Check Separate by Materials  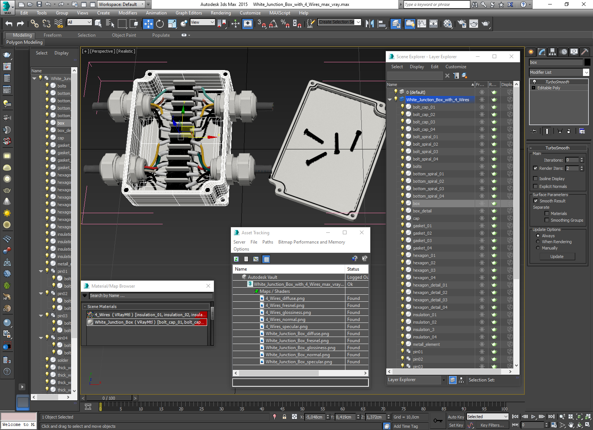547,214
